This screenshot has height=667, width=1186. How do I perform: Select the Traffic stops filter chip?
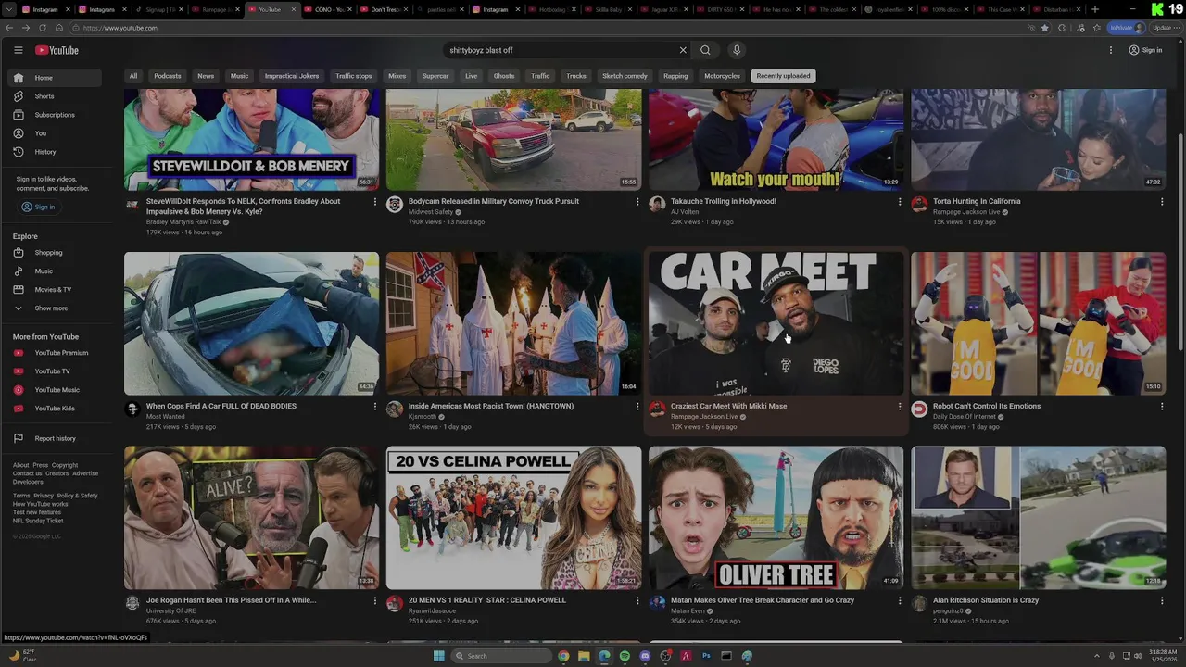click(353, 76)
